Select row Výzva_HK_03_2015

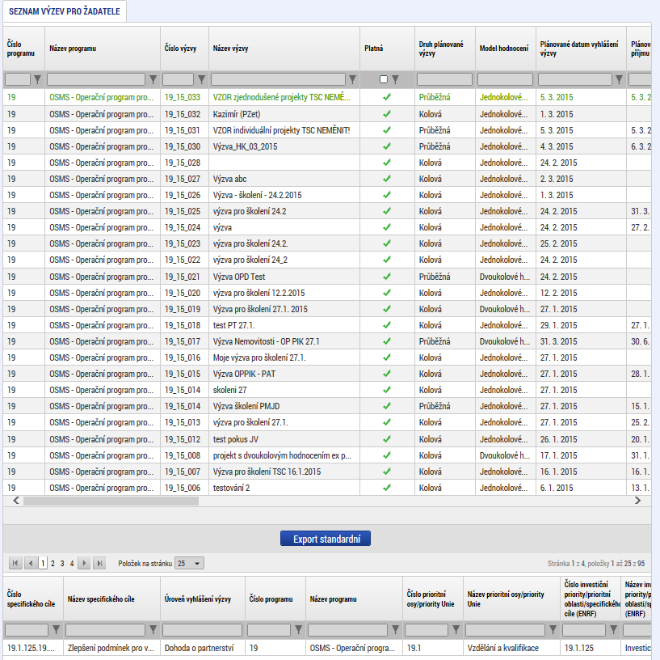pyautogui.click(x=327, y=146)
